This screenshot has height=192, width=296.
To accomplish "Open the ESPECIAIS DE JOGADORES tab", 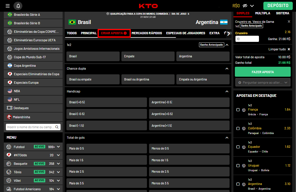I will click(x=185, y=33).
